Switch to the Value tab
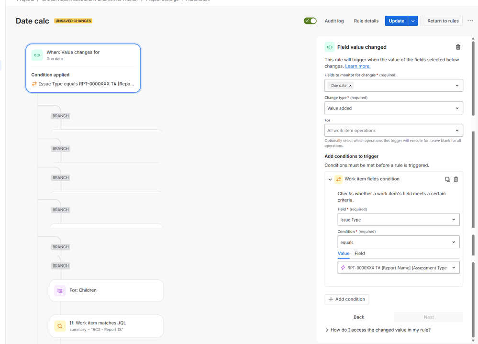Screen dimensions: 478x344 (344, 254)
